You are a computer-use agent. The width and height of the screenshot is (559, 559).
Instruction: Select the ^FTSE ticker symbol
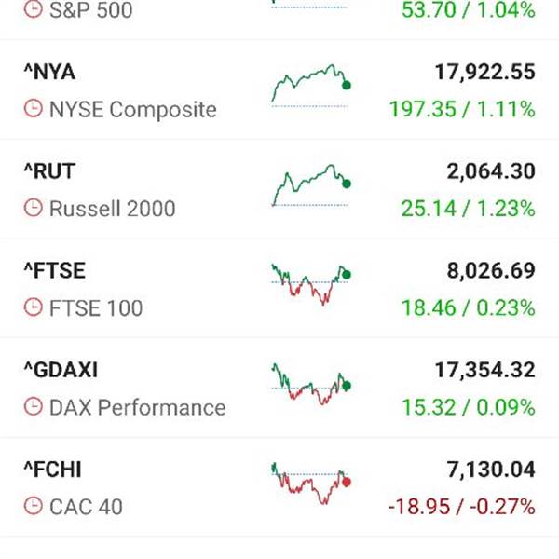click(x=55, y=270)
